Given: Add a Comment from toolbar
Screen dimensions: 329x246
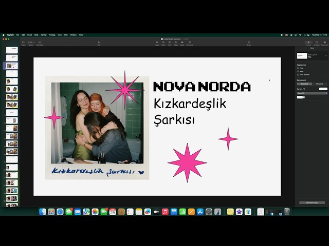Looking at the screenshot, I should [190, 43].
